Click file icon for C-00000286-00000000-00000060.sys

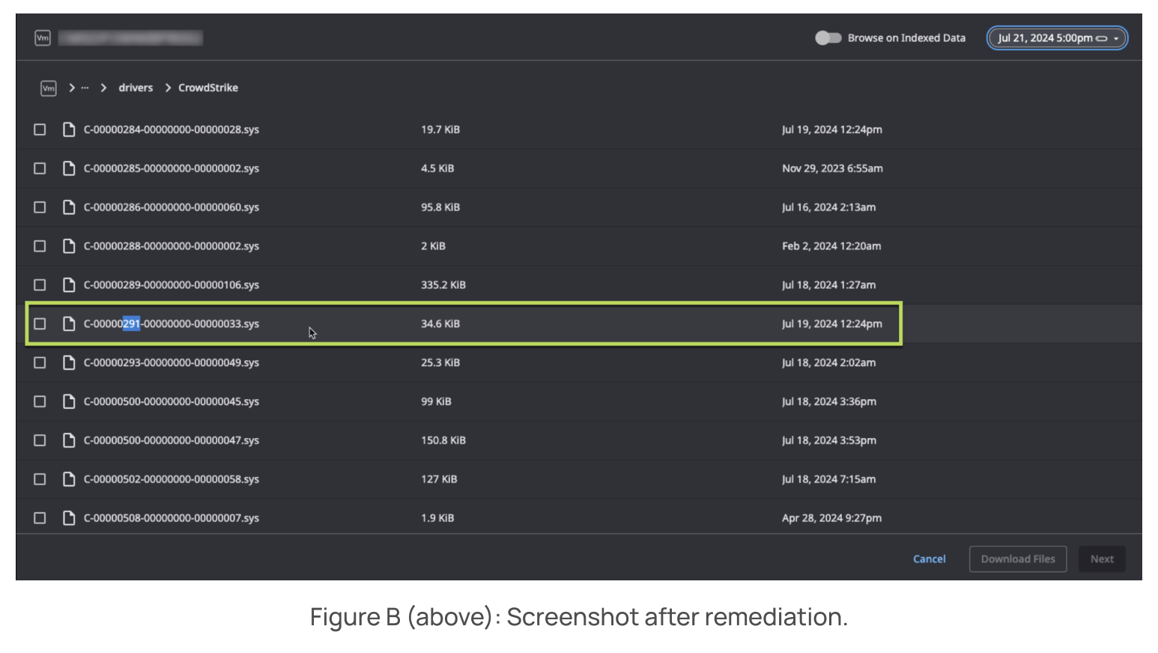pos(69,207)
